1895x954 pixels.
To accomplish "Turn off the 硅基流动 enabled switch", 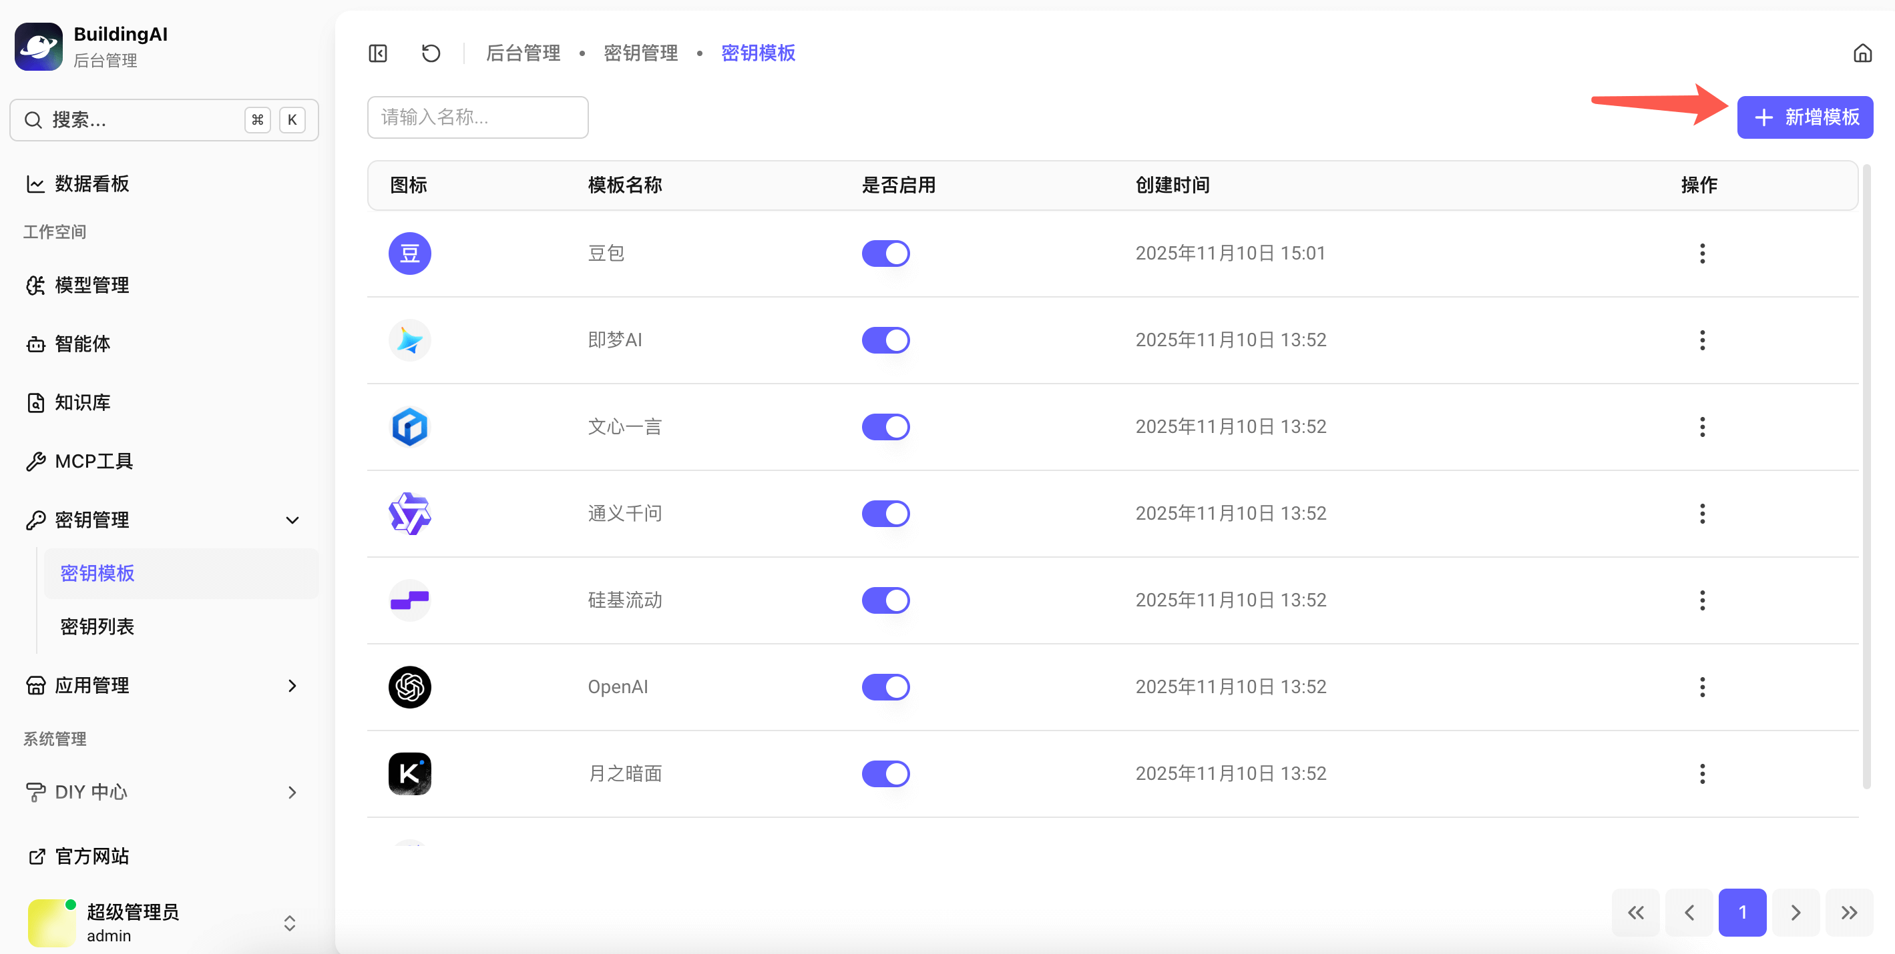I will (885, 600).
